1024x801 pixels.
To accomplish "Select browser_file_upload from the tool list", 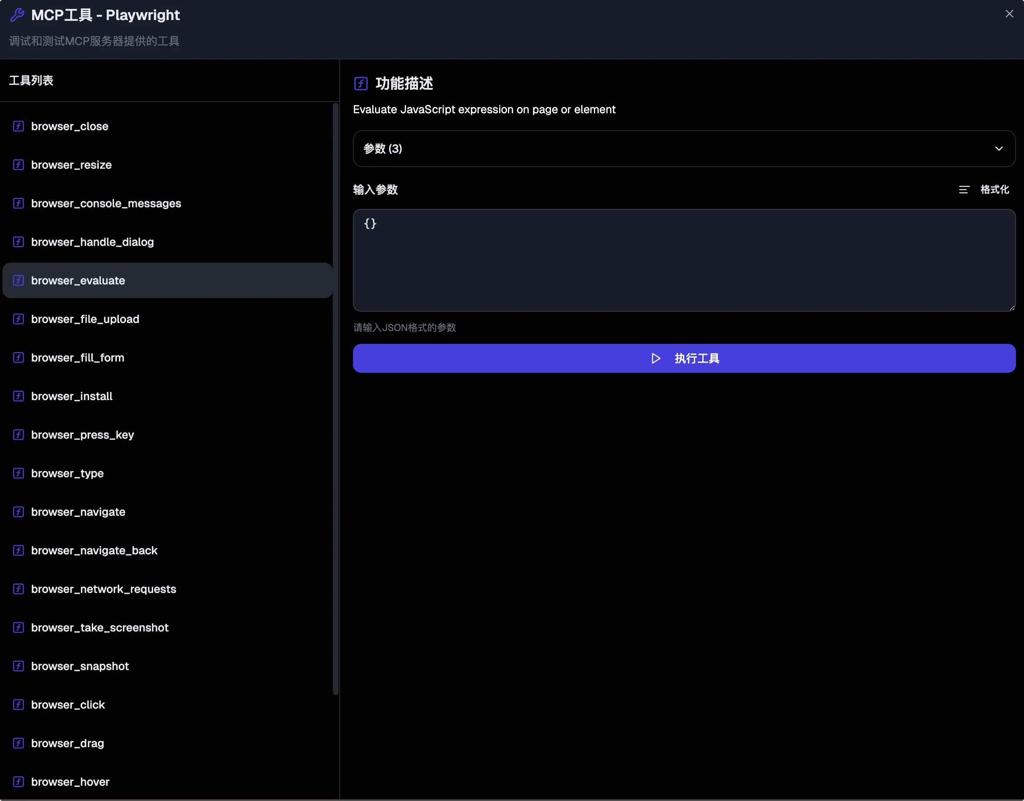I will coord(85,319).
